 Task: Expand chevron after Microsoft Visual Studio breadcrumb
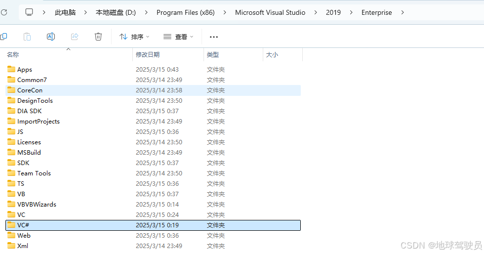point(316,12)
